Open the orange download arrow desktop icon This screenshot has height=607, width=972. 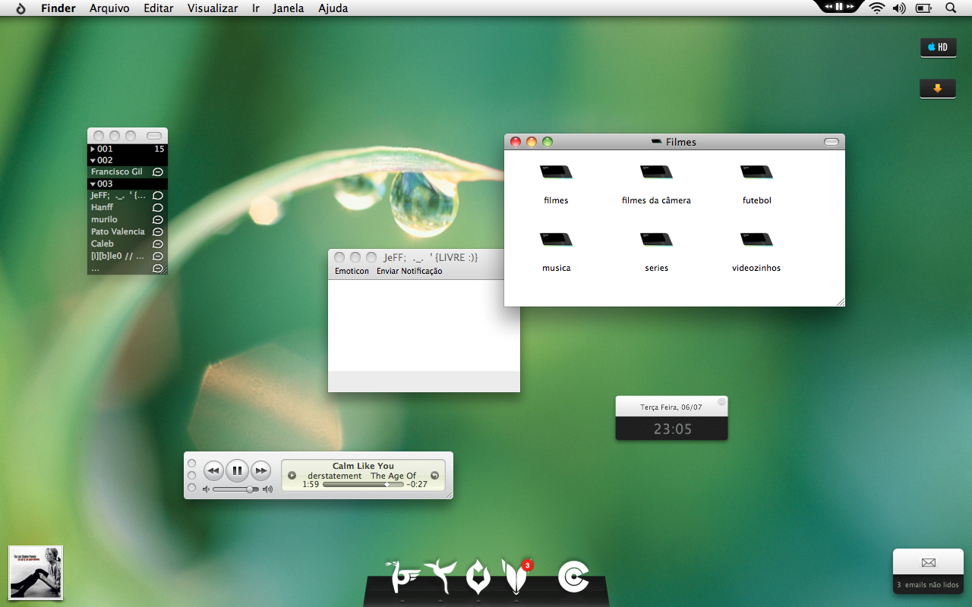click(x=938, y=88)
